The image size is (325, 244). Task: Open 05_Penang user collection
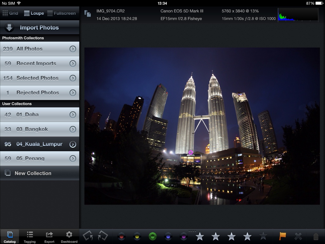click(x=40, y=159)
